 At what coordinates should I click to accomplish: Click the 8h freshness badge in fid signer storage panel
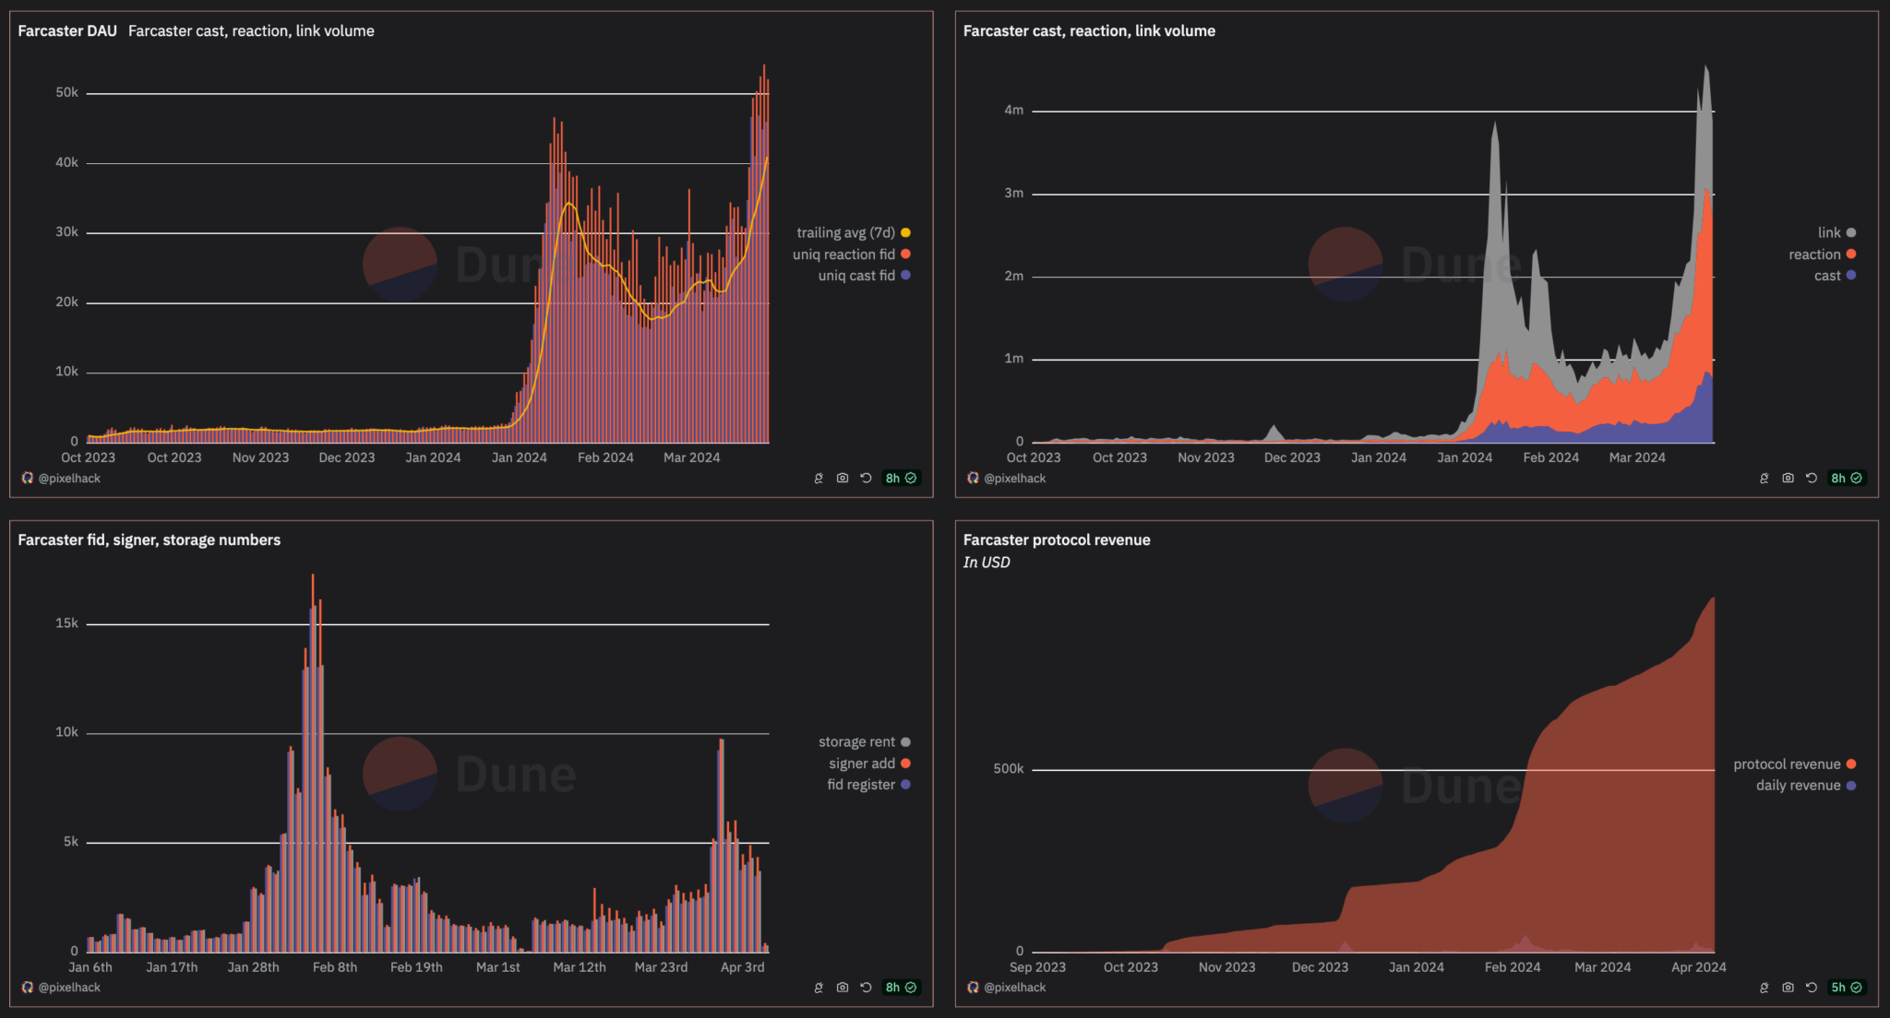point(901,987)
